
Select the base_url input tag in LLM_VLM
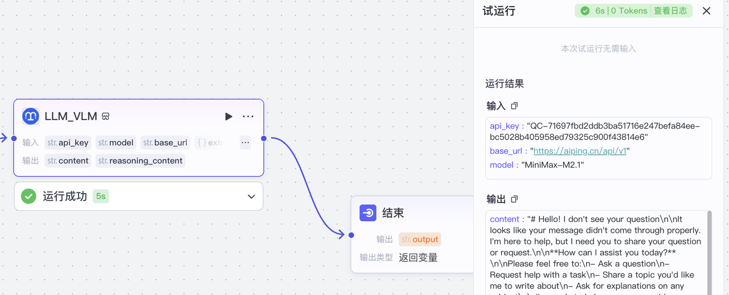(x=165, y=142)
